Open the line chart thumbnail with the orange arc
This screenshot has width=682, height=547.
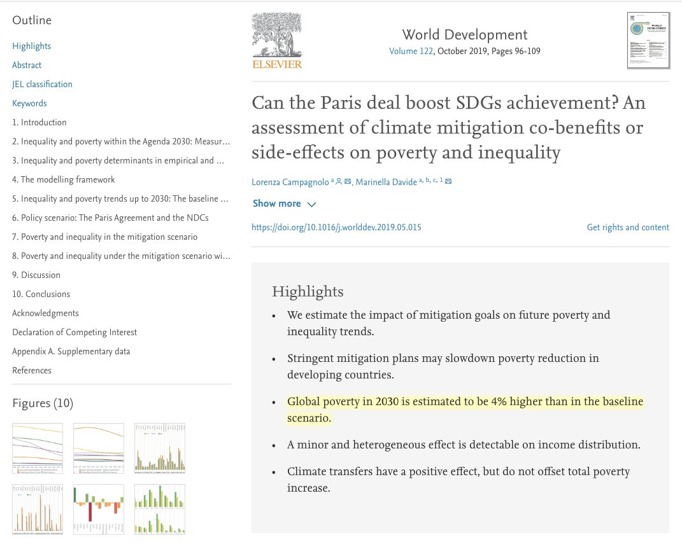coord(99,448)
